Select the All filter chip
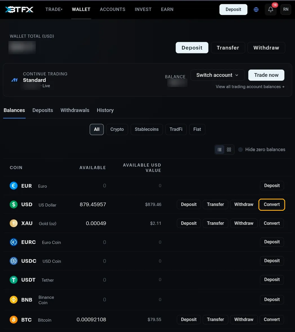This screenshot has width=295, height=332. tap(97, 129)
